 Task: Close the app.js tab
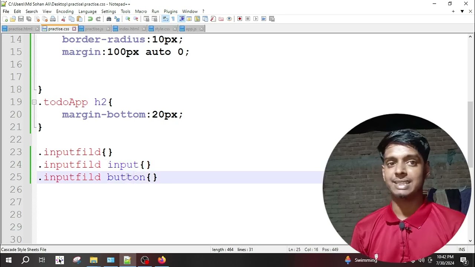[202, 29]
